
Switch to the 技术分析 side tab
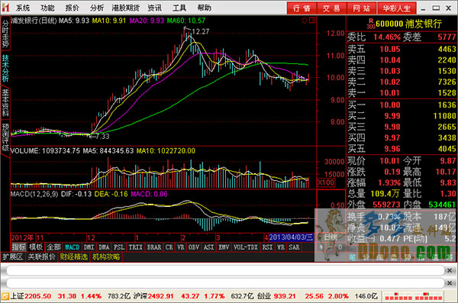coord(5,68)
